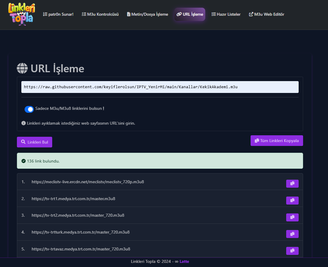Click Tüm Linkleri Kopyala button

pyautogui.click(x=276, y=141)
